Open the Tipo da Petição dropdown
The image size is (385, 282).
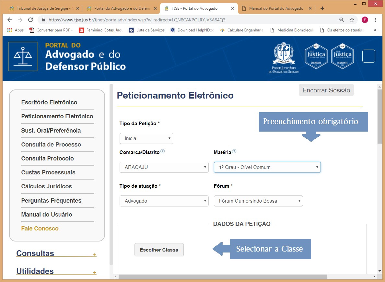146,138
